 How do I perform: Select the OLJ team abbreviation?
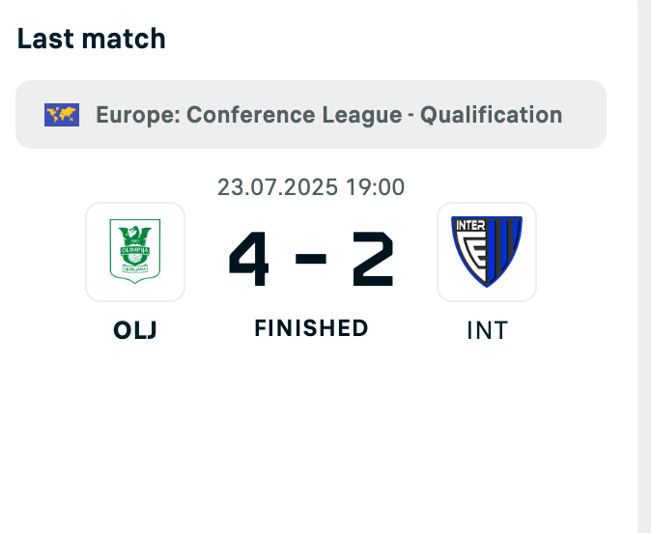[x=135, y=330]
